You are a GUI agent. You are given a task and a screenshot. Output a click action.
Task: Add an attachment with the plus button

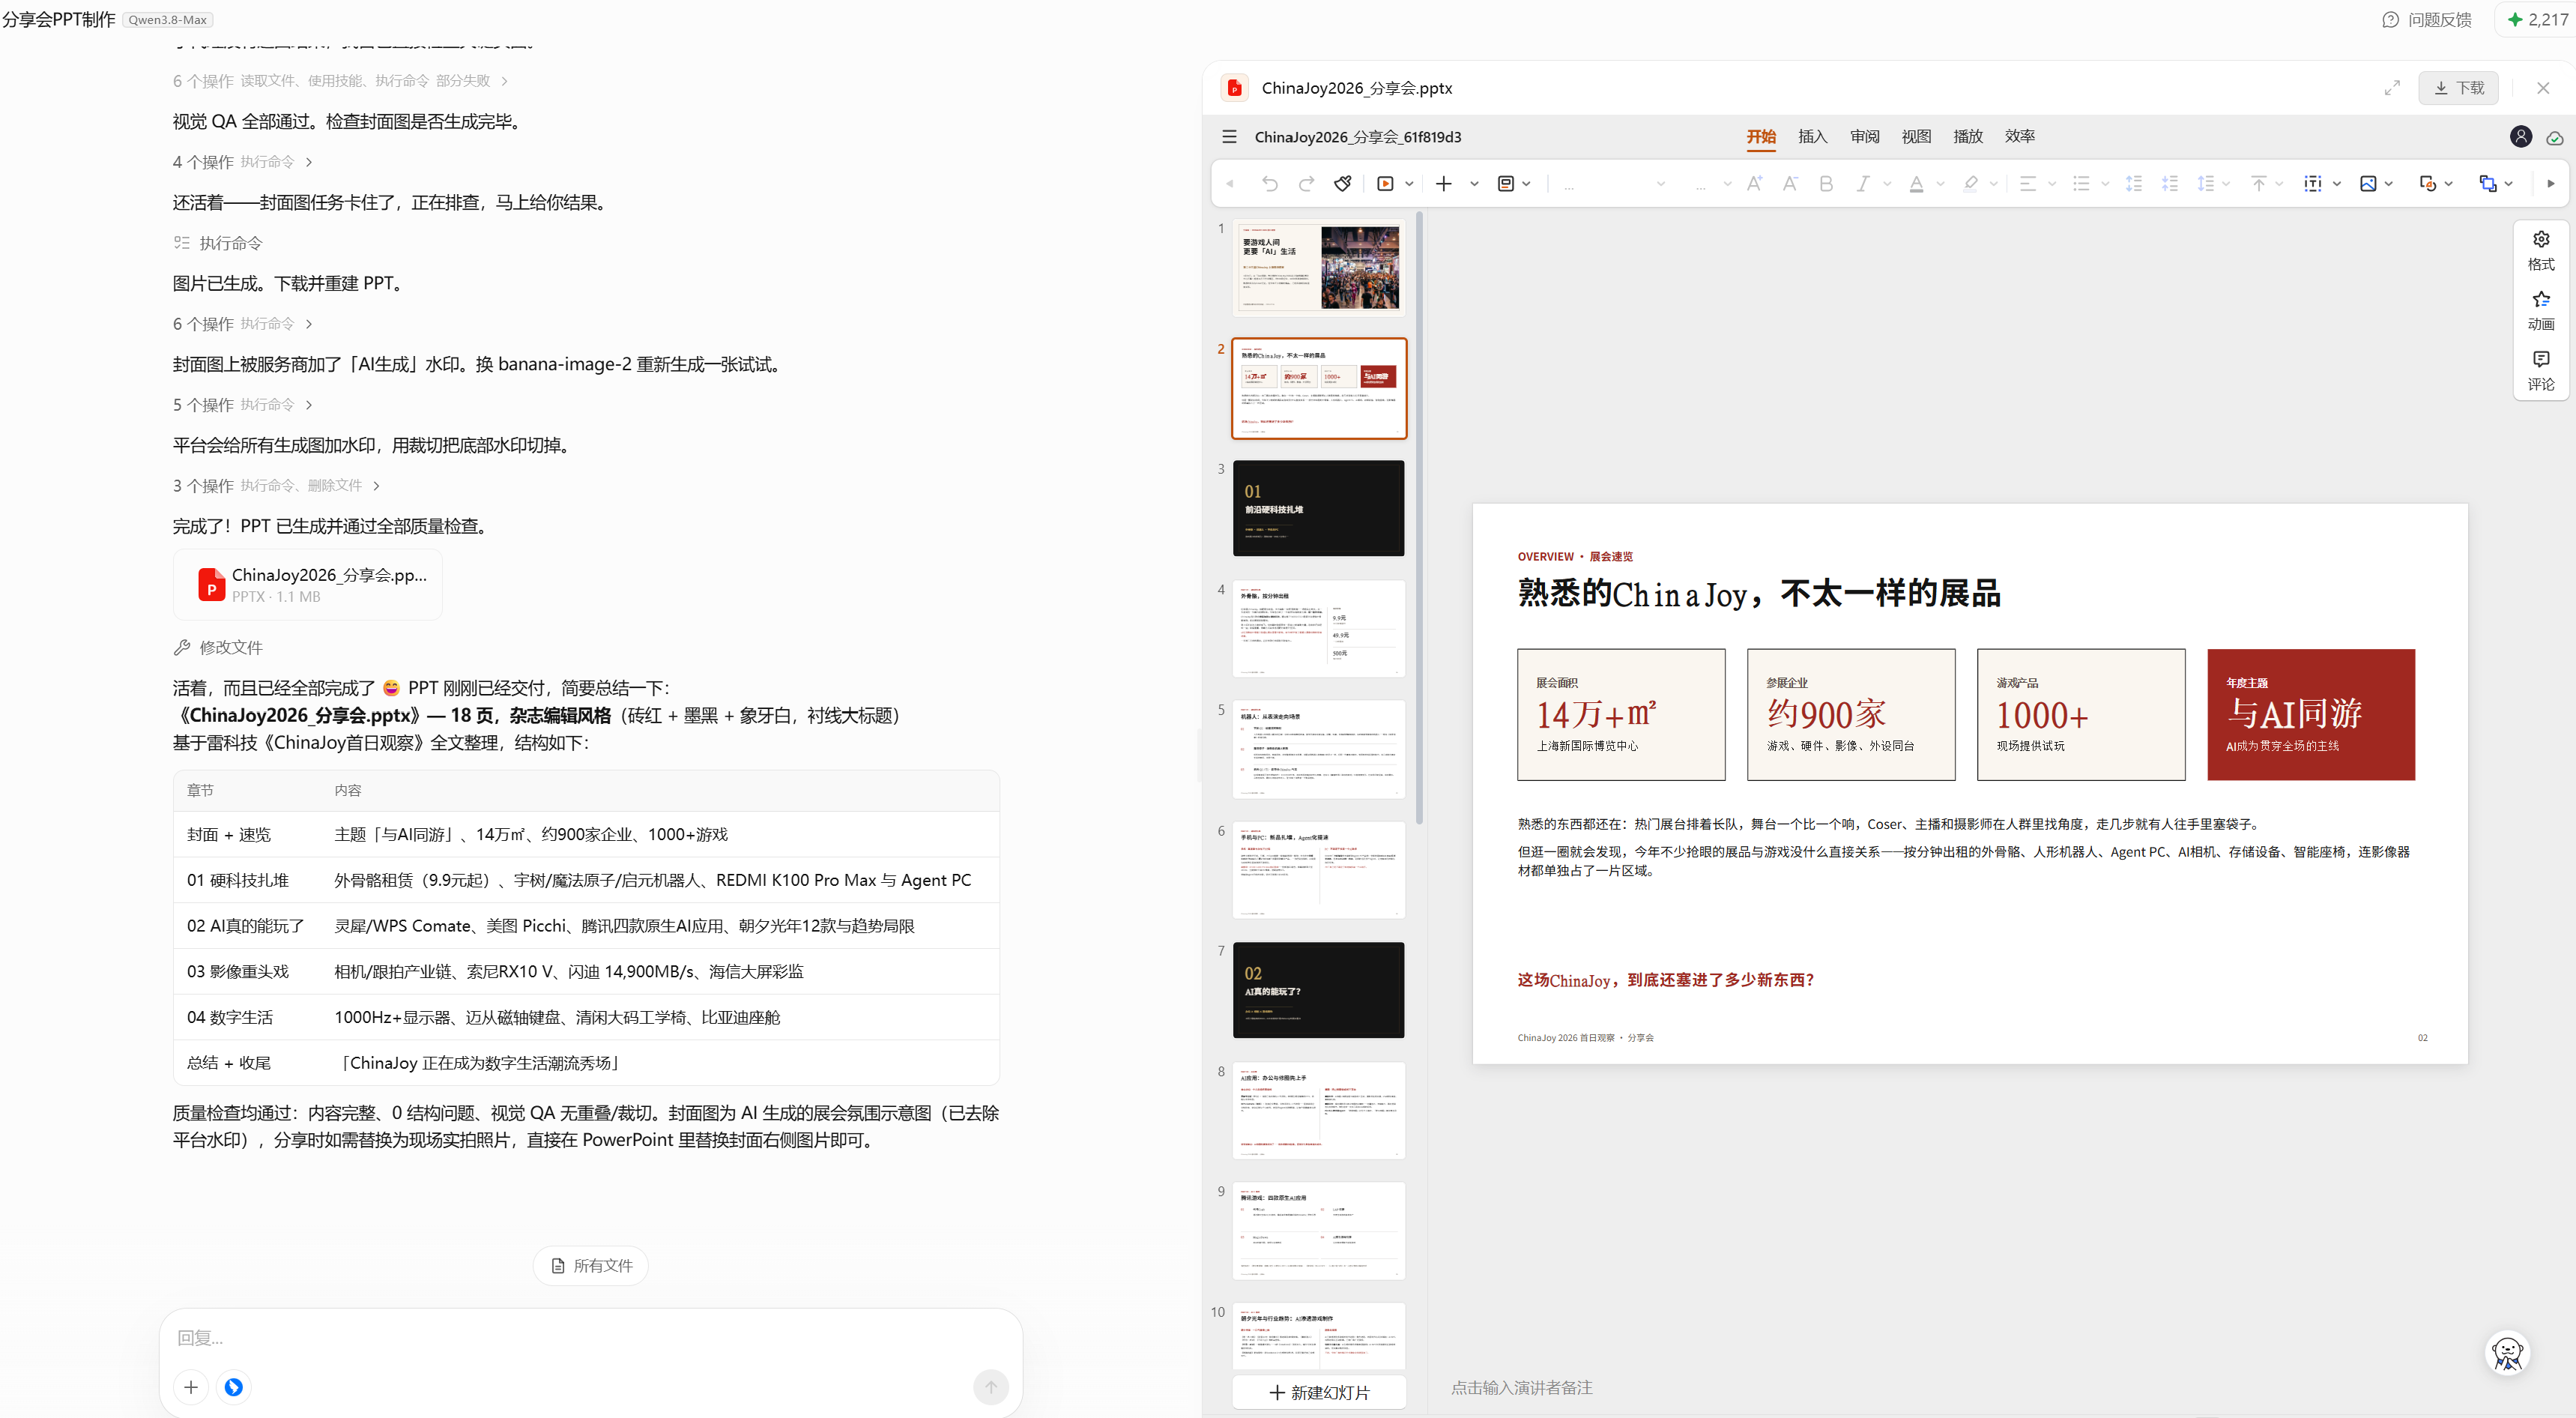[191, 1387]
